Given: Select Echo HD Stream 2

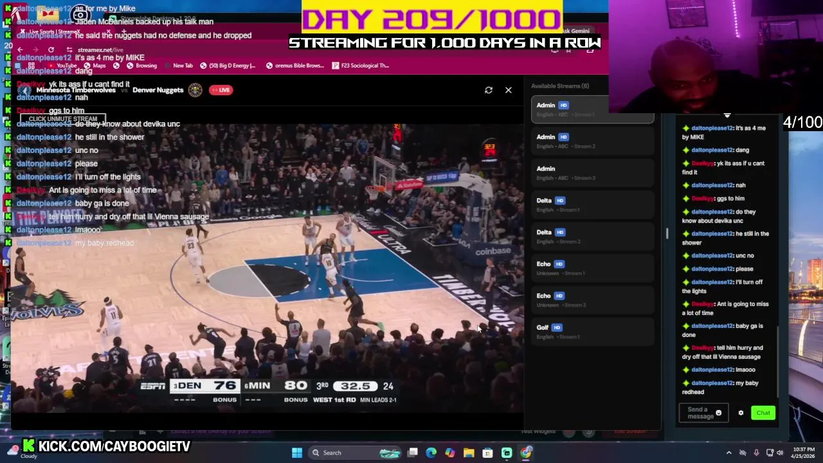Looking at the screenshot, I should click(592, 300).
